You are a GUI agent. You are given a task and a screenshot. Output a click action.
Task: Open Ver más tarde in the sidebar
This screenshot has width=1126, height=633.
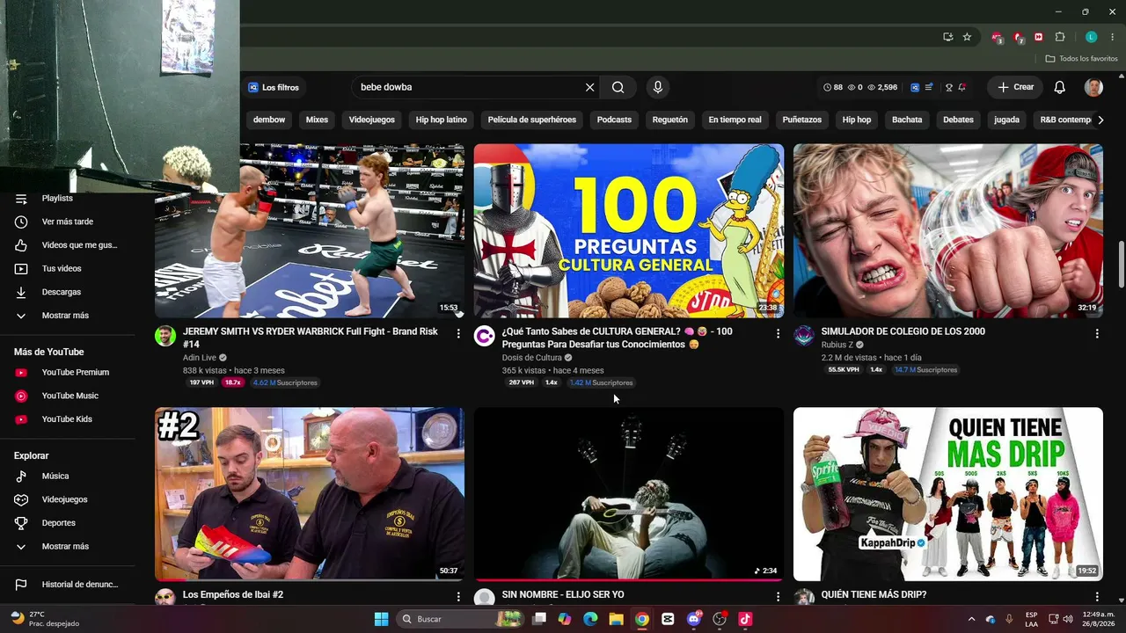click(x=68, y=222)
